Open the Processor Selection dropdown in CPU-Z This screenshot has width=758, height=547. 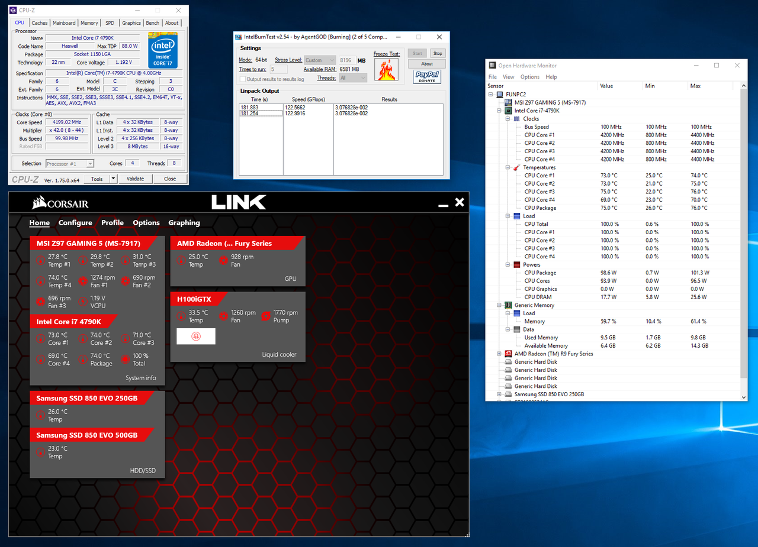(70, 164)
